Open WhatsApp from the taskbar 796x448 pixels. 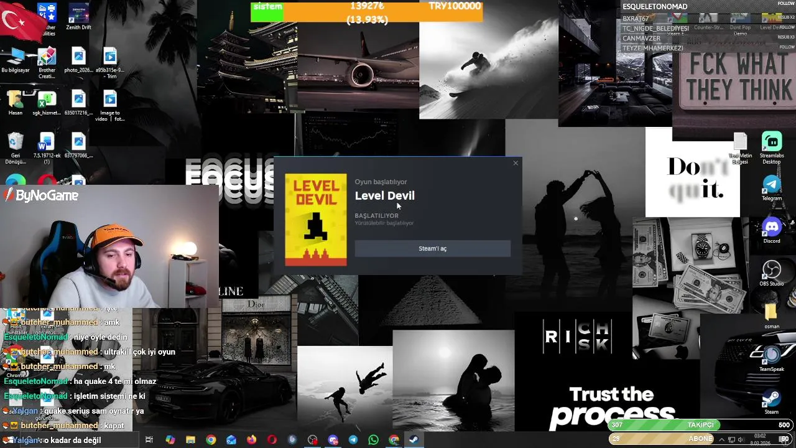373,440
